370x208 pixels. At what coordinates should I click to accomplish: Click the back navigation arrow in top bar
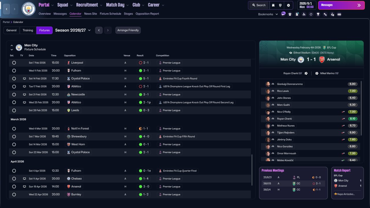[7, 9]
